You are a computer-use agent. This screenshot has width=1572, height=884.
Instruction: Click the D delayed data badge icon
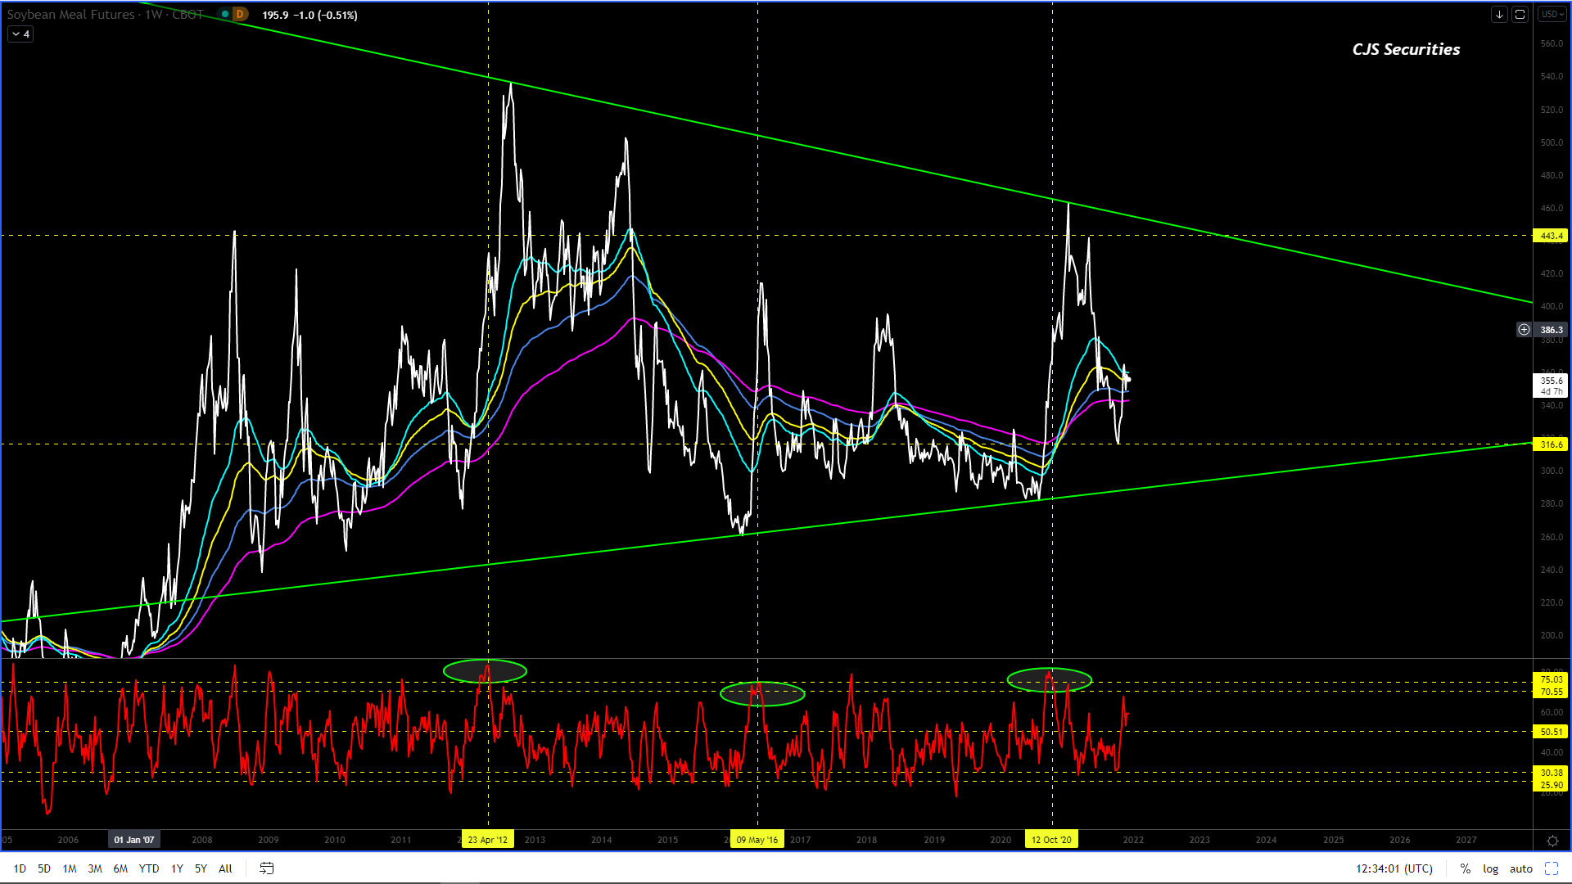point(240,15)
